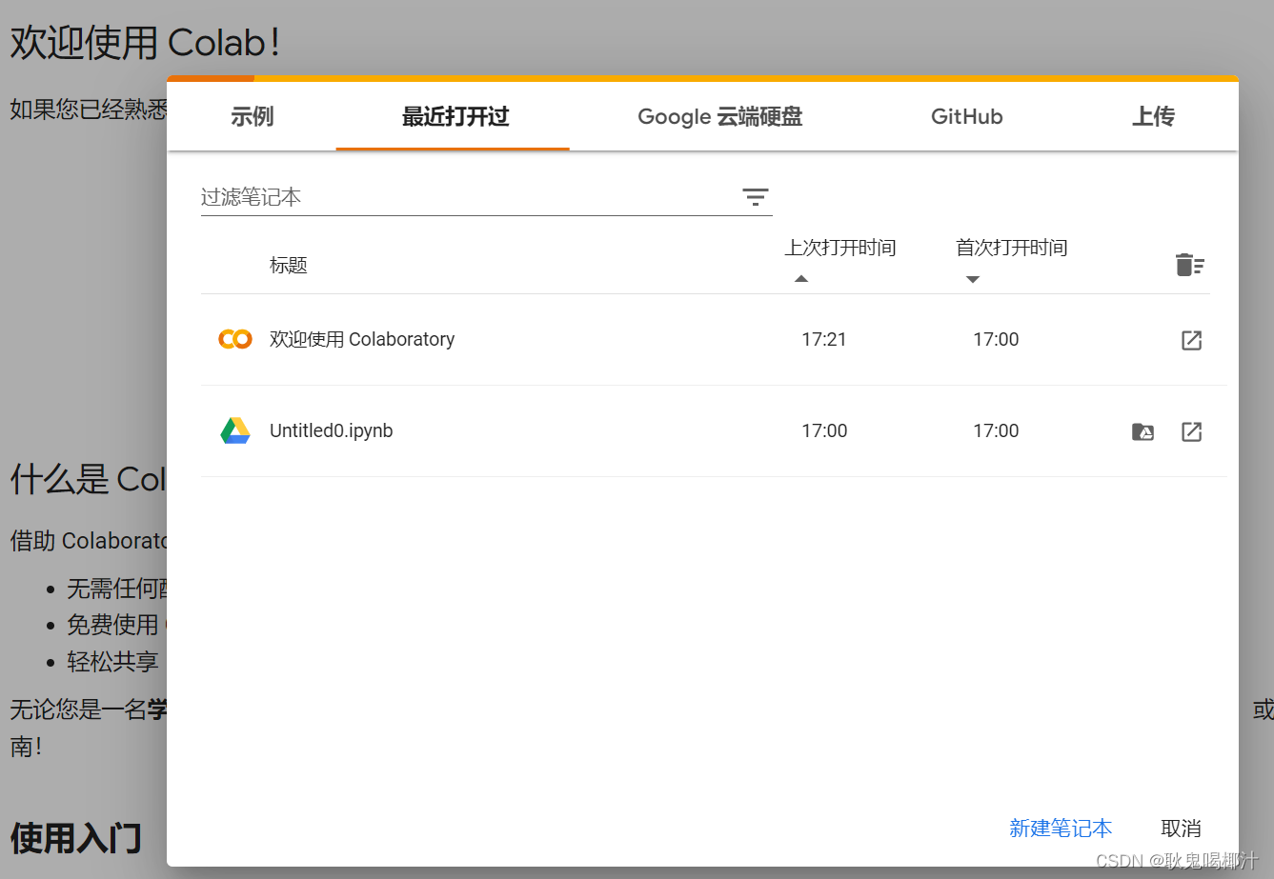The image size is (1274, 879).
Task: Sort by 首次打开时间 descending arrow
Action: 973,279
